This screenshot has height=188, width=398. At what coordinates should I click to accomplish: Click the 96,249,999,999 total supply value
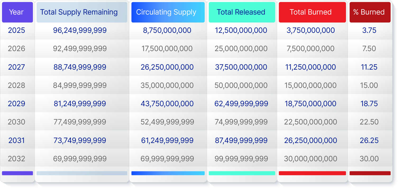[80, 30]
